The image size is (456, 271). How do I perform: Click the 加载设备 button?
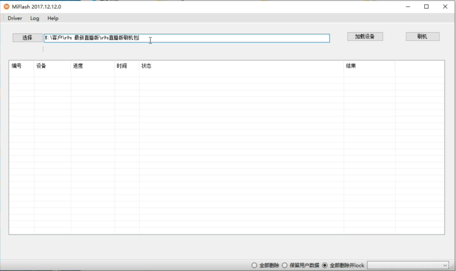click(365, 36)
